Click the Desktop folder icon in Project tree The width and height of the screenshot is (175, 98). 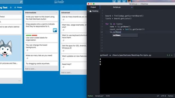coord(91,11)
